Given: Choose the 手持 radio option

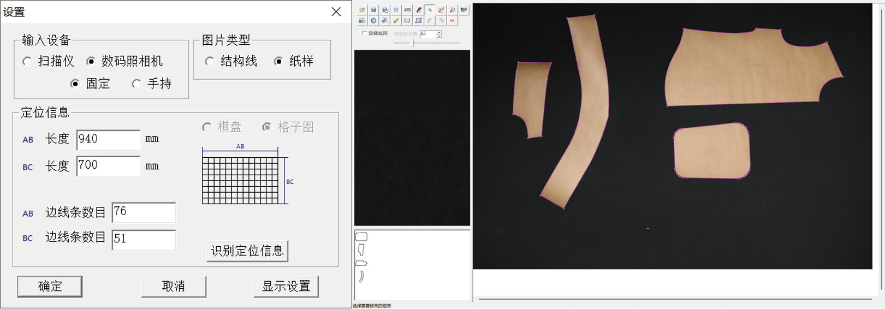Looking at the screenshot, I should pyautogui.click(x=136, y=84).
